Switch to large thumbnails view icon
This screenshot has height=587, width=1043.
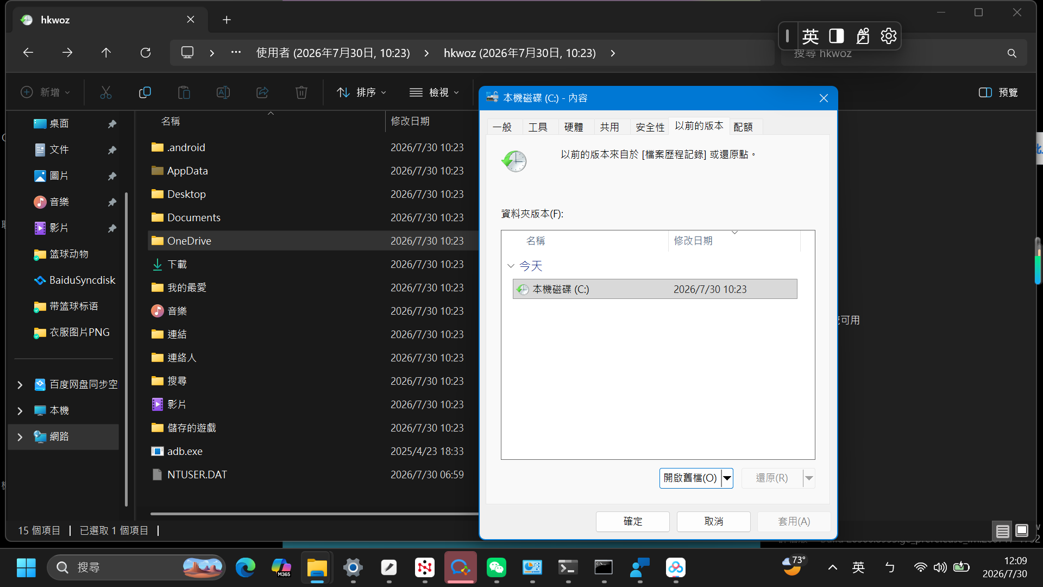tap(1022, 530)
